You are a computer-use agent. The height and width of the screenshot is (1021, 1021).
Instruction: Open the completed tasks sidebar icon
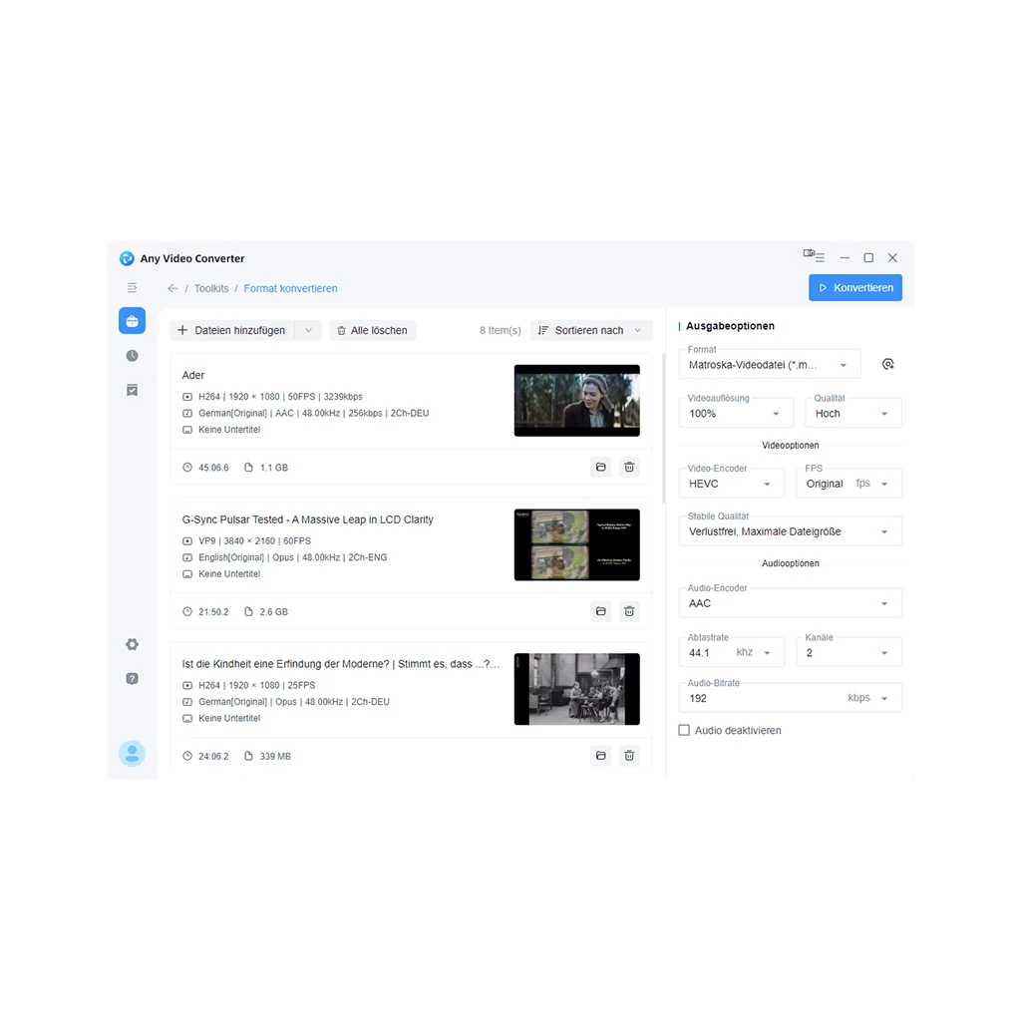(132, 390)
